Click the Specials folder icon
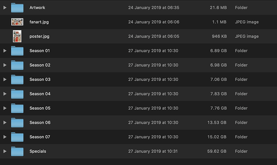277x165 pixels. 17,151
